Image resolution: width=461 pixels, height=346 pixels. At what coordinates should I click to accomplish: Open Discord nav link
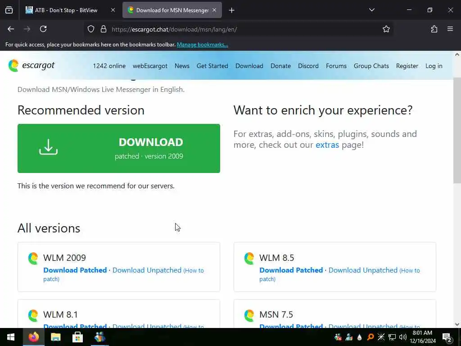point(308,66)
